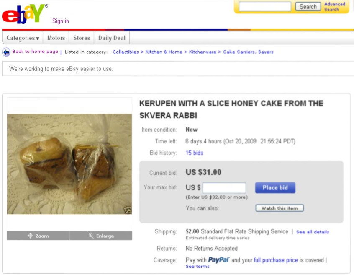Viewport: 354px width, 275px height.
Task: Open See all details shipping link
Action: [x=312, y=231]
